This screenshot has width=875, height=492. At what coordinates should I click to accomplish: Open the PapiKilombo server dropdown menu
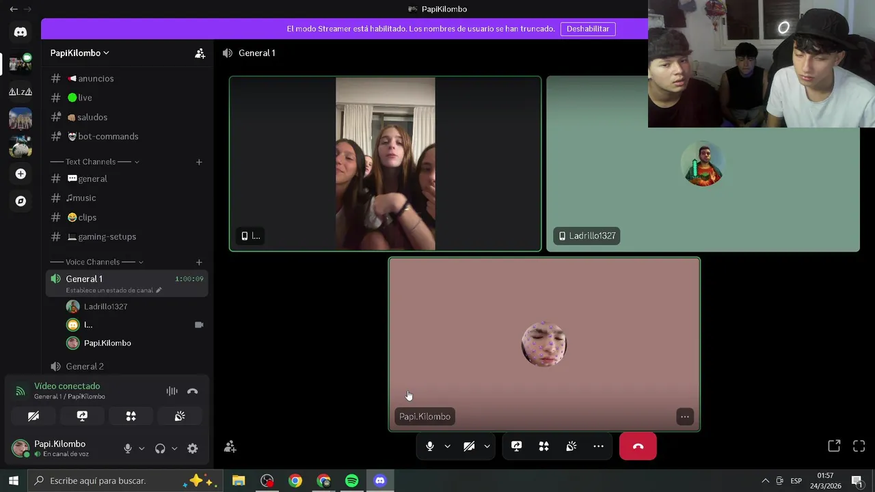pyautogui.click(x=79, y=53)
